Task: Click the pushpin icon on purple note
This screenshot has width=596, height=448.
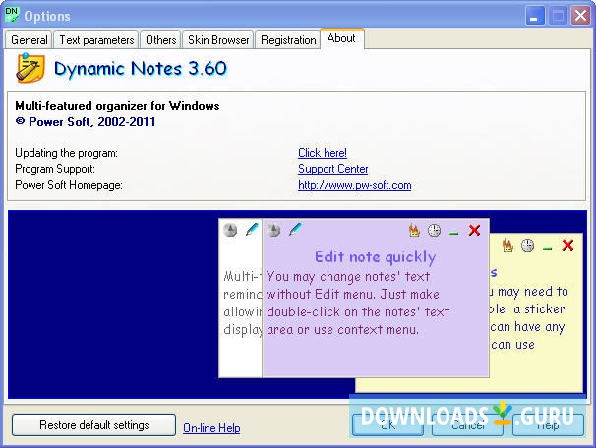Action: point(273,230)
